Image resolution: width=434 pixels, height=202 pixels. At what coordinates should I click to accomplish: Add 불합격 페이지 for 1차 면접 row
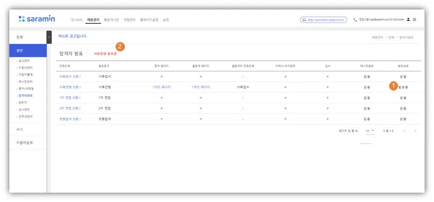point(201,98)
